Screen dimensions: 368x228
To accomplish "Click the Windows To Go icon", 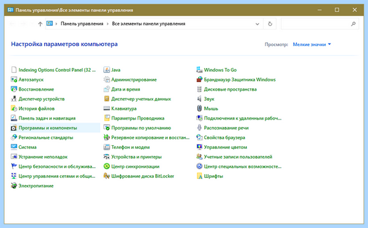I will (x=199, y=70).
